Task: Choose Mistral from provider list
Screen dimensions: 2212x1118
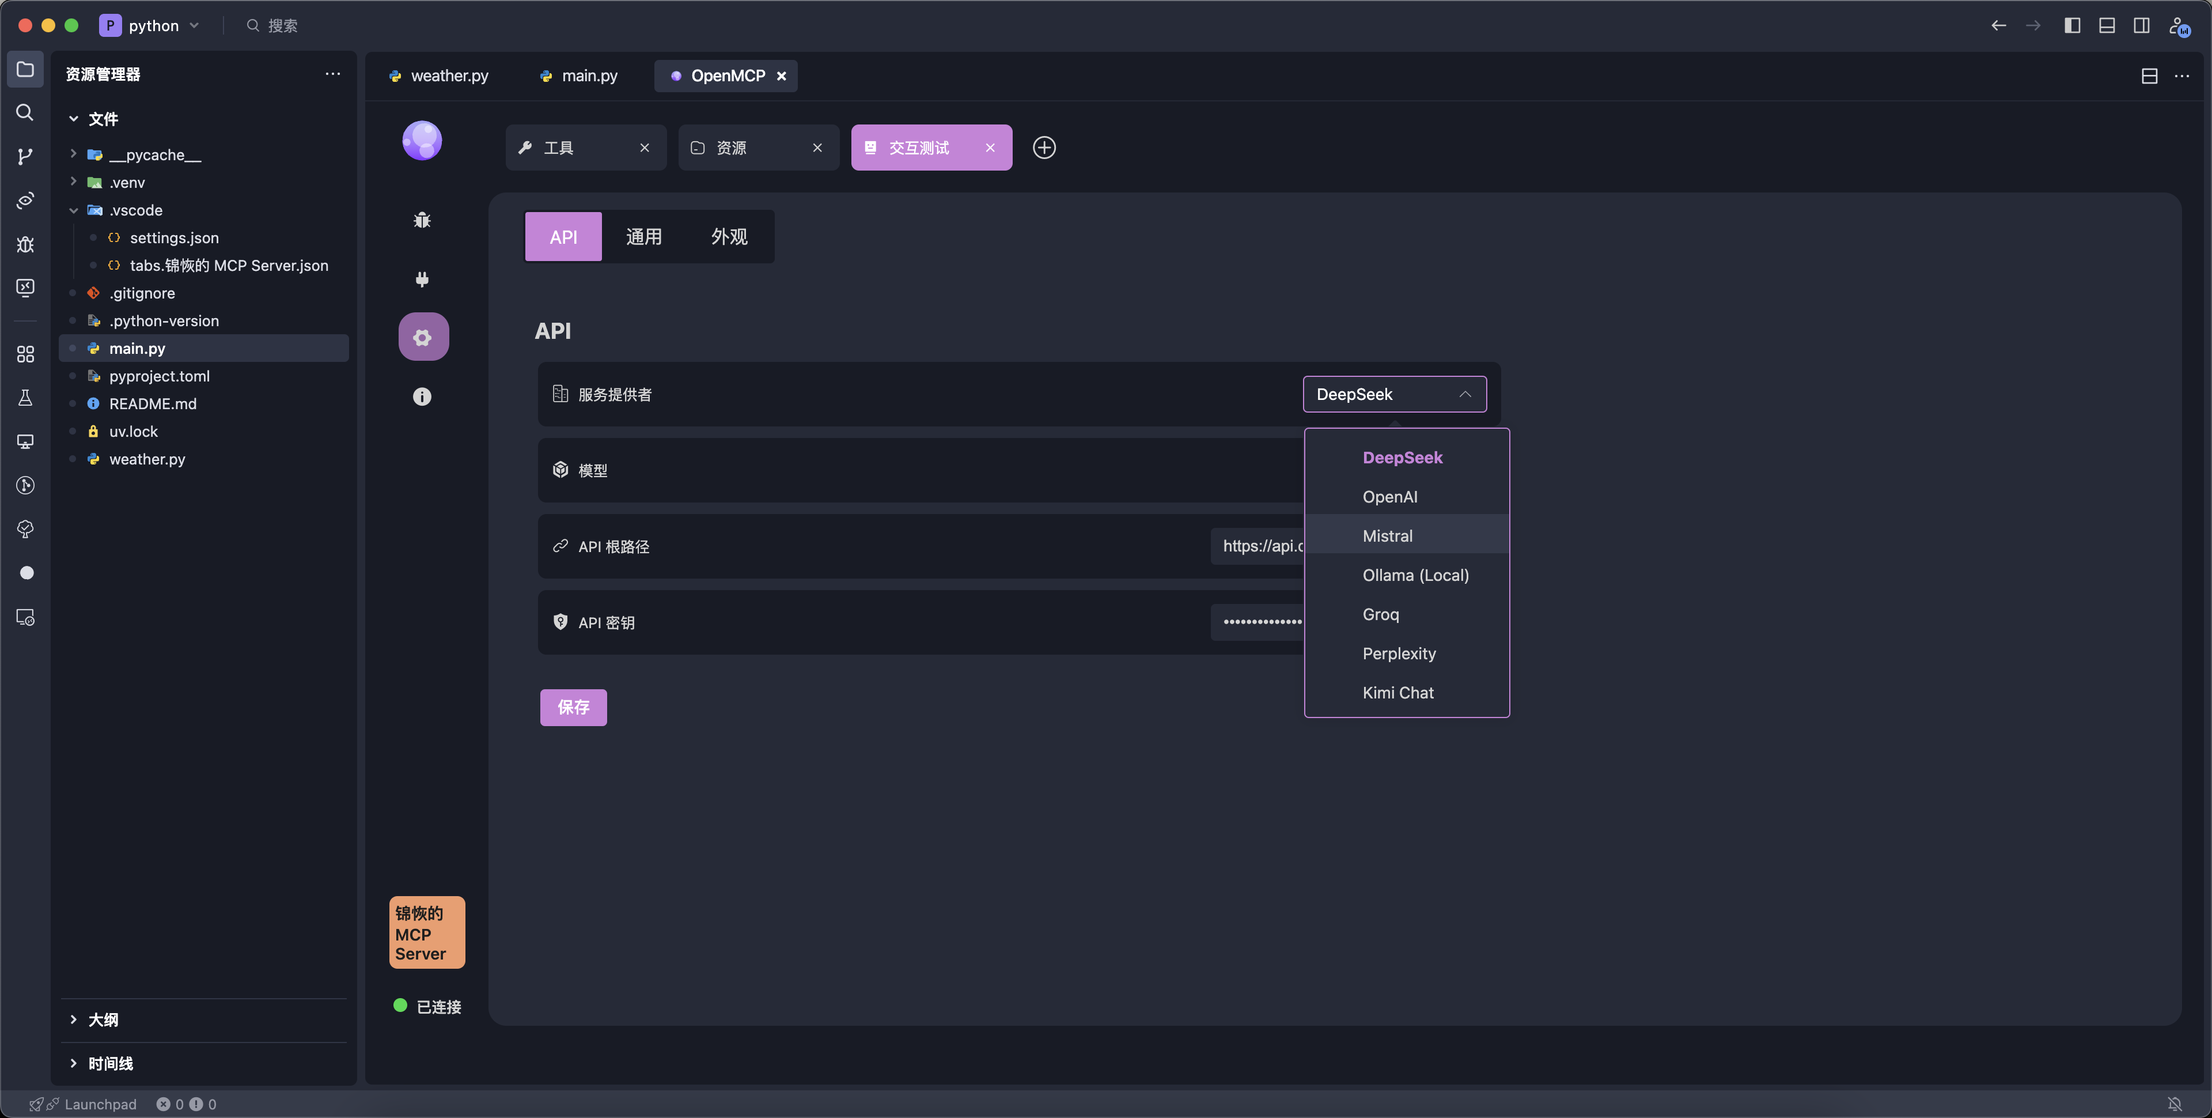Action: 1407,535
